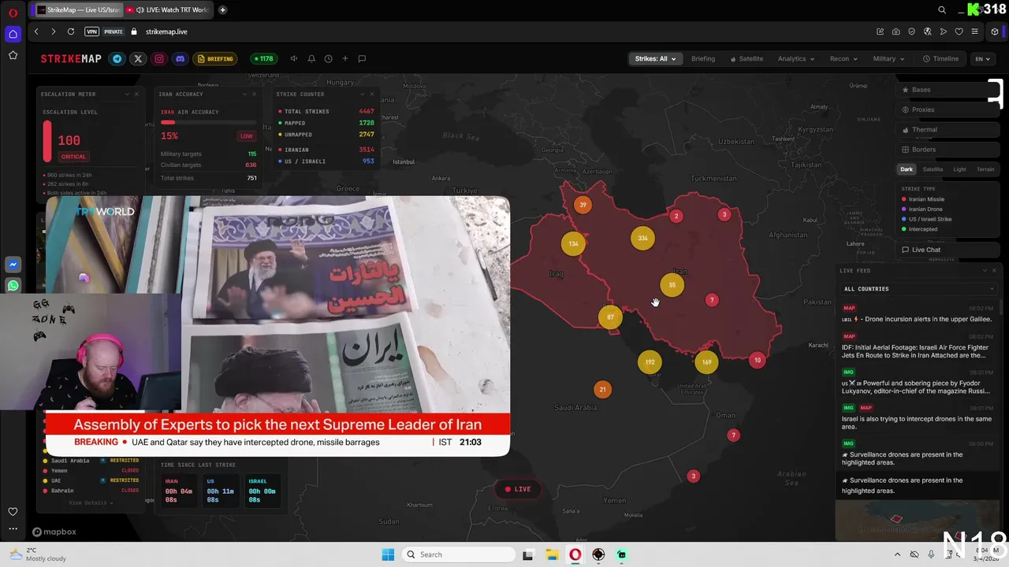Open the EN language dropdown
This screenshot has height=567, width=1009.
982,58
